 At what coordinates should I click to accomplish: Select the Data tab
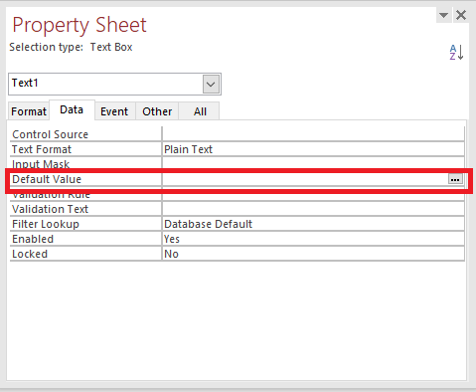tap(72, 109)
